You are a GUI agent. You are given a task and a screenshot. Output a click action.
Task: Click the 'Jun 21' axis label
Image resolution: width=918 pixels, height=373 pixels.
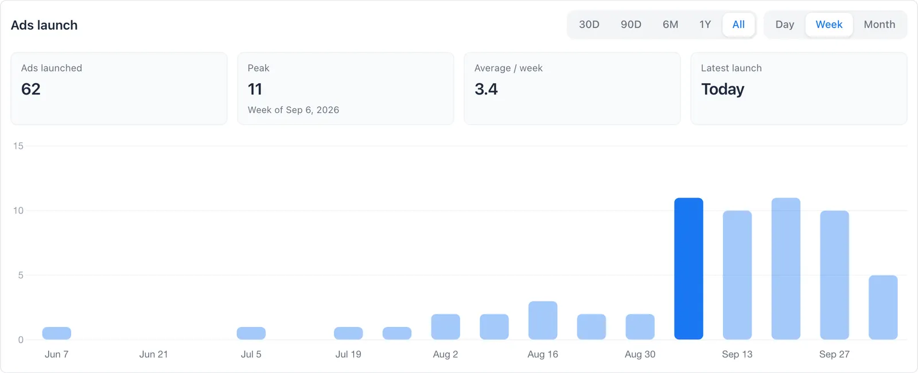click(x=154, y=354)
